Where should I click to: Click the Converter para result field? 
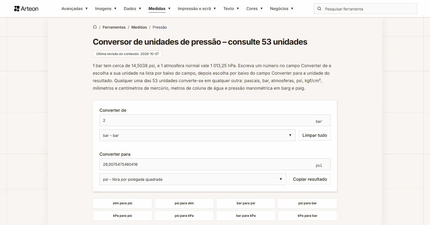[215, 164]
